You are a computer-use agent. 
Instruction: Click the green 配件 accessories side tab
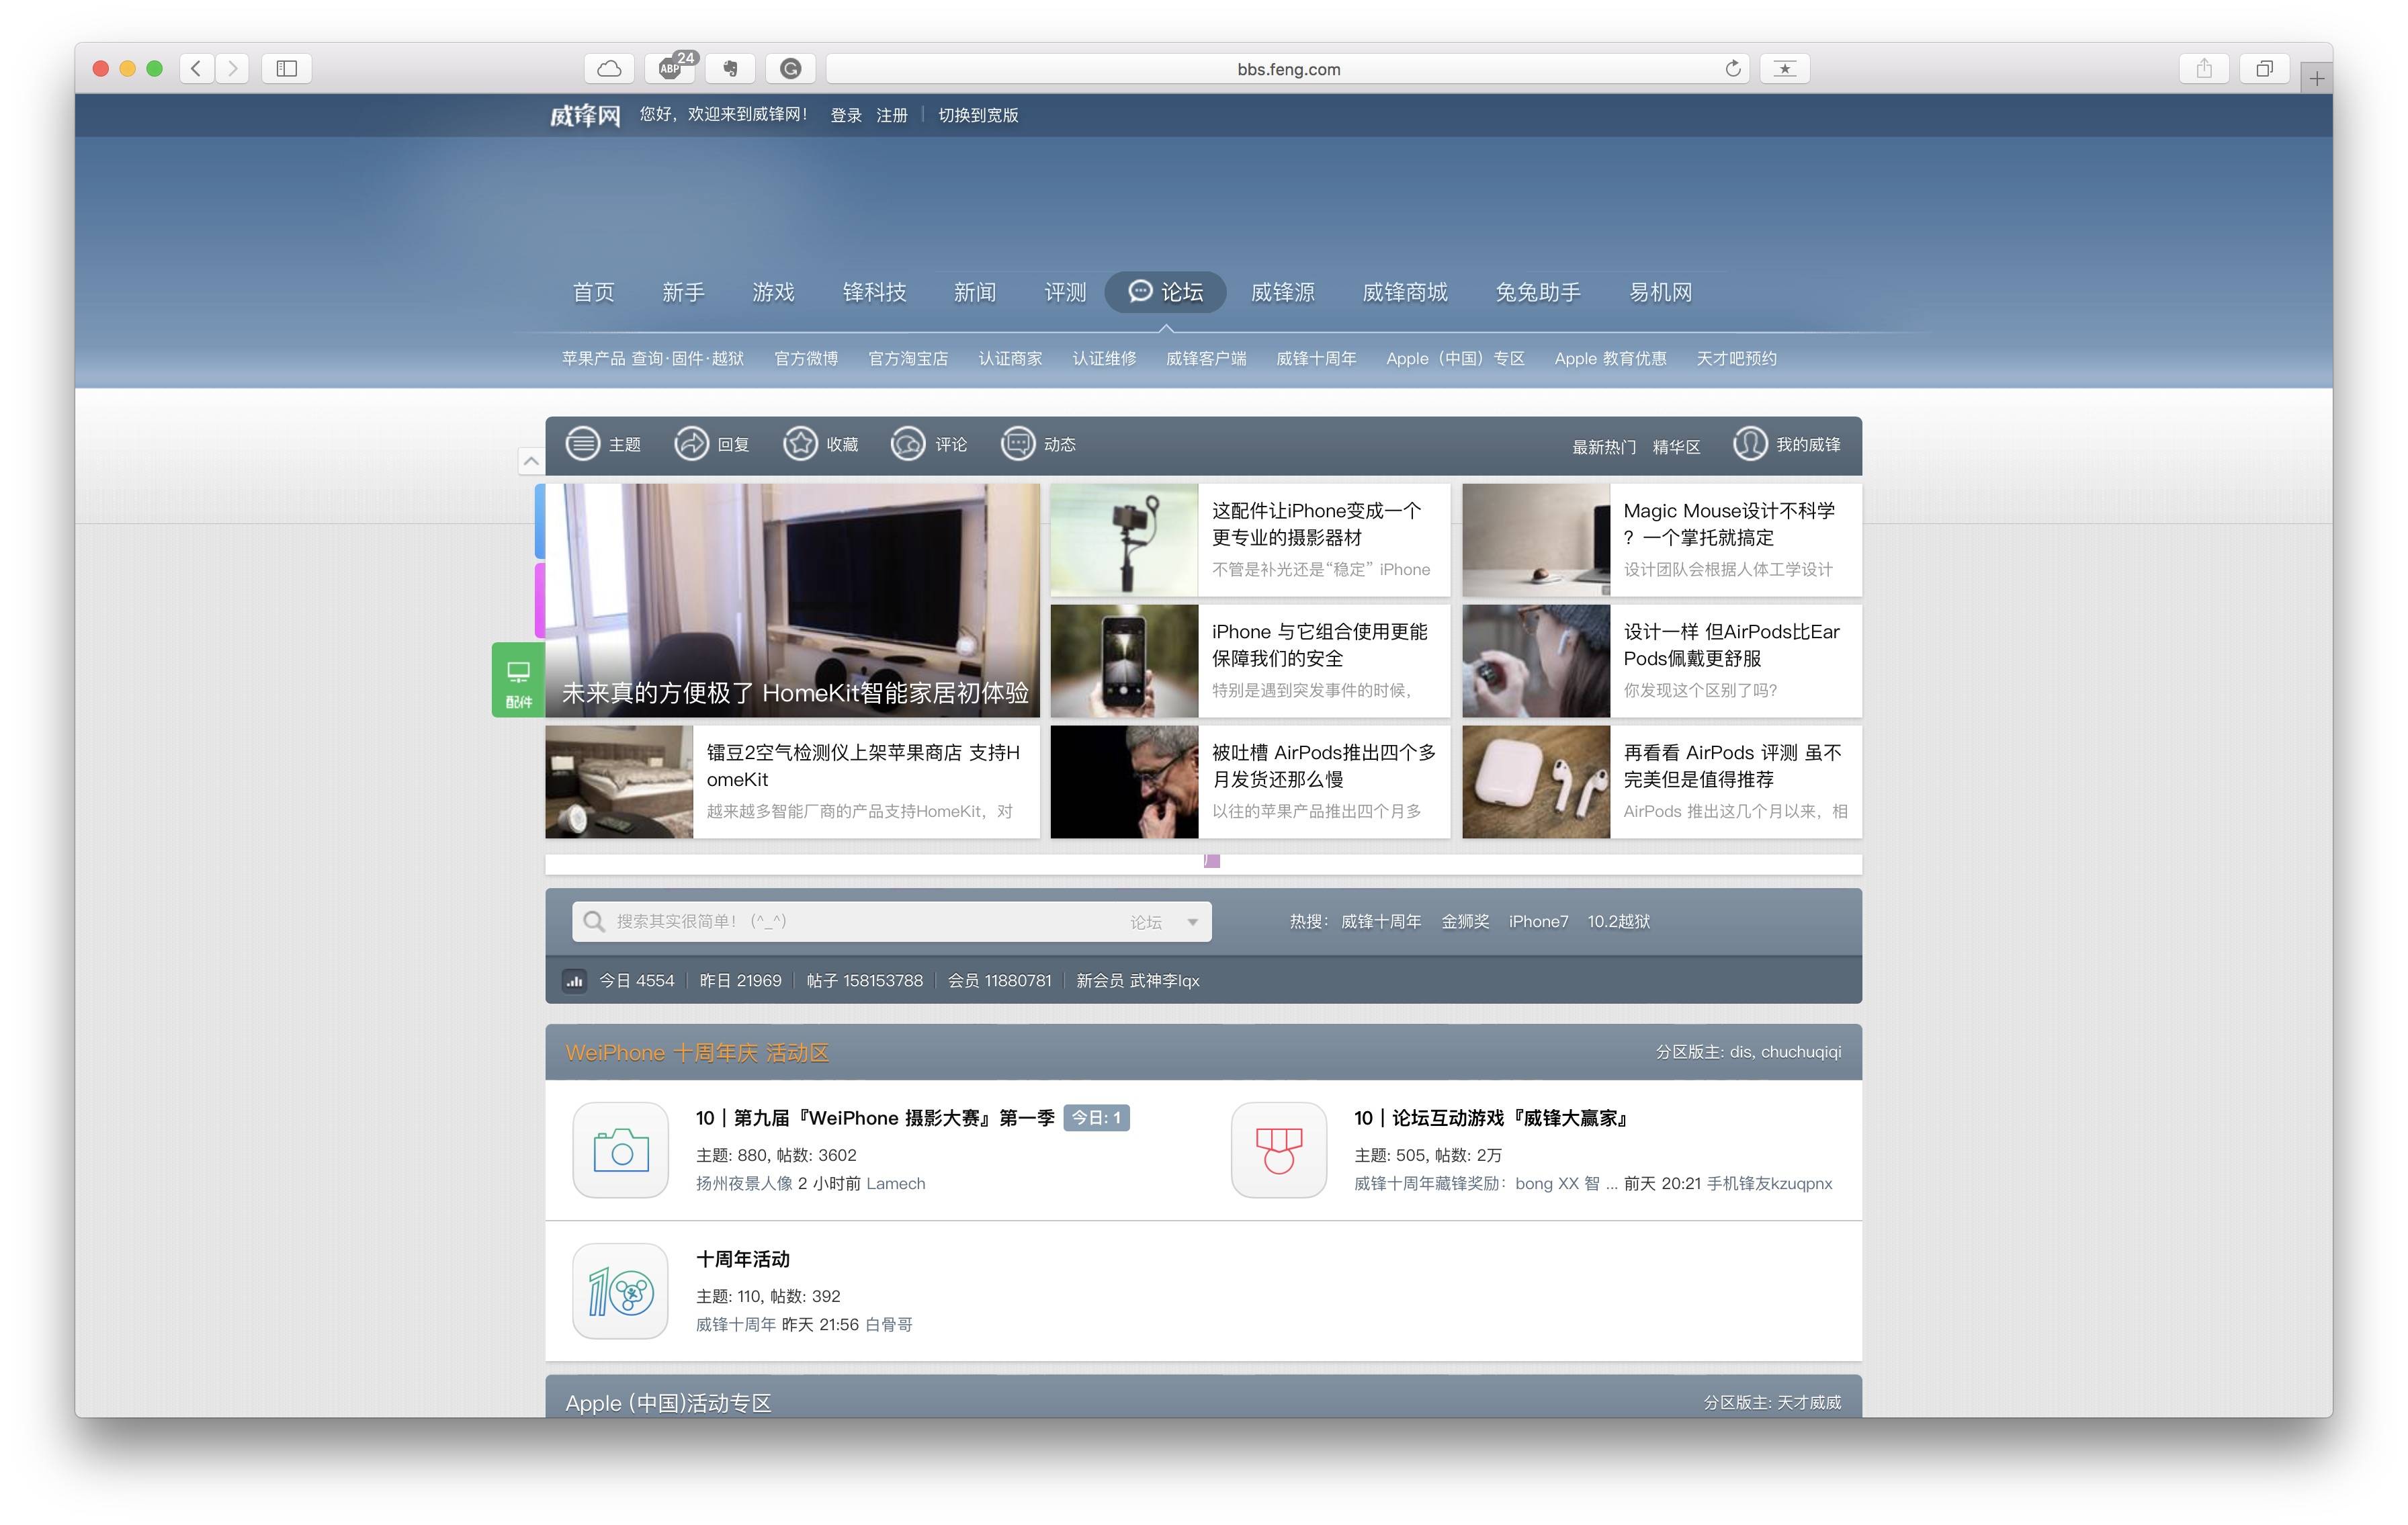click(x=518, y=680)
